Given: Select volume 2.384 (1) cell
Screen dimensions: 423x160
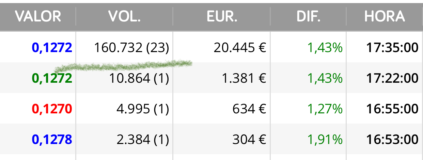Looking at the screenshot, I should click(143, 139).
